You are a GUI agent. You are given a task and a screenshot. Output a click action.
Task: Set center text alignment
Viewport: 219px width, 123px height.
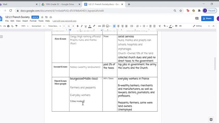pyautogui.click(x=118, y=26)
